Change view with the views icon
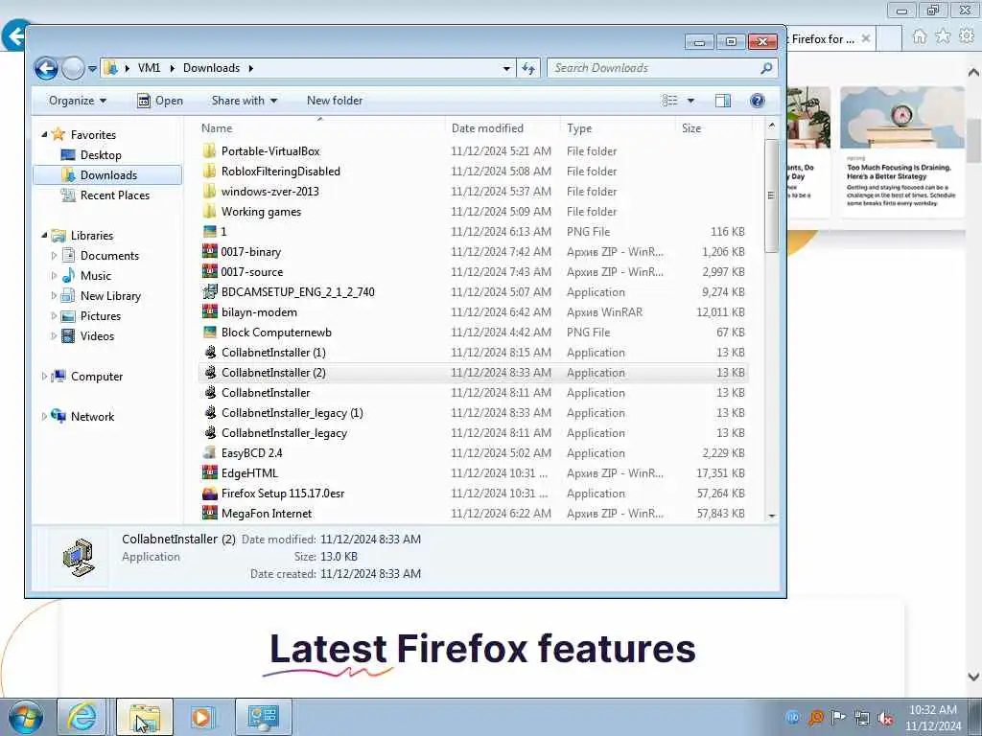 669,101
